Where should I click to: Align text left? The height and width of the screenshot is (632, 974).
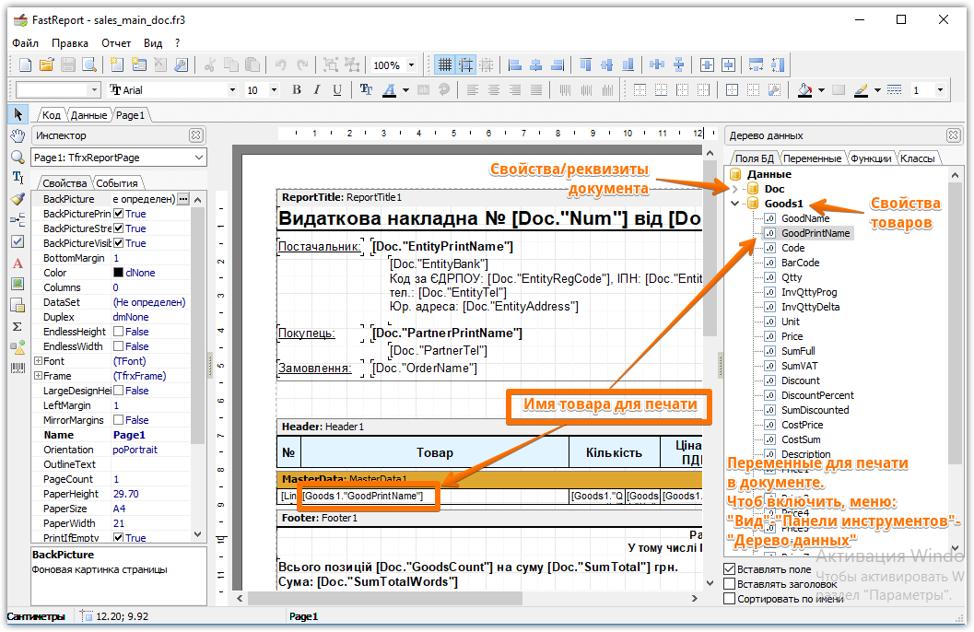point(472,90)
